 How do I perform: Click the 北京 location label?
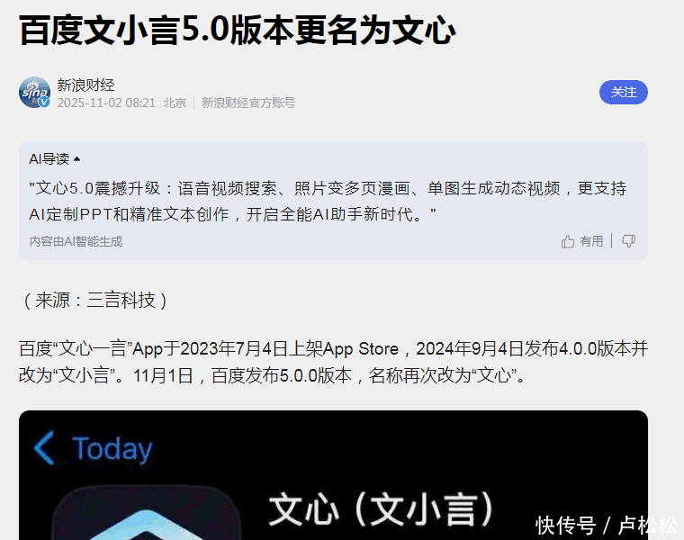(x=175, y=103)
